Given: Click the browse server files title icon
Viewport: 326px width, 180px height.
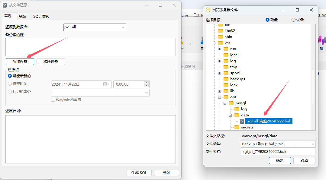Looking at the screenshot, I should (208, 10).
